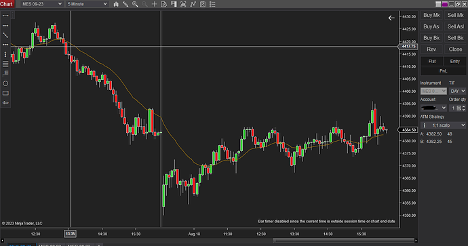
Task: Select the rectangle drawing tool
Action: click(5, 93)
